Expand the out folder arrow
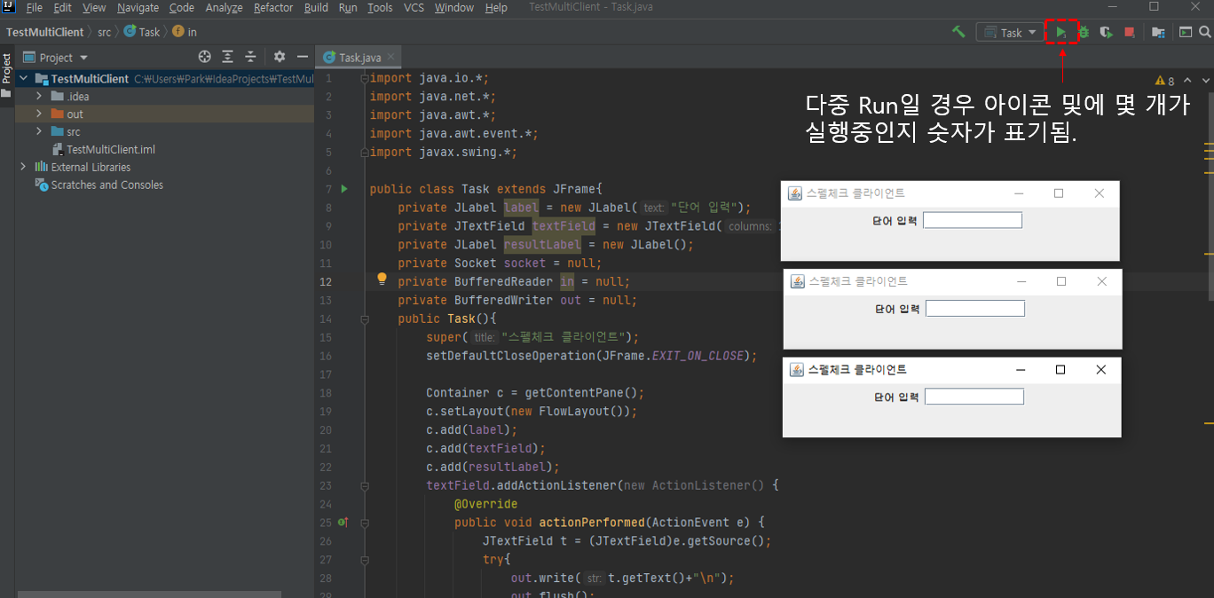Image resolution: width=1214 pixels, height=598 pixels. (x=39, y=114)
